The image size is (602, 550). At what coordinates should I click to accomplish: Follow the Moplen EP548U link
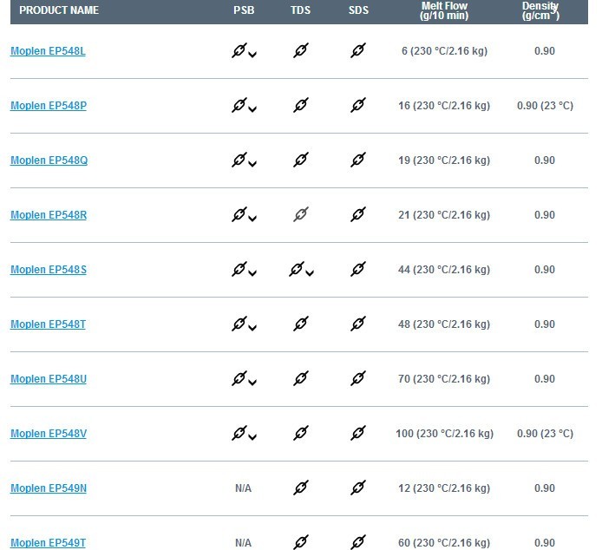tap(49, 379)
